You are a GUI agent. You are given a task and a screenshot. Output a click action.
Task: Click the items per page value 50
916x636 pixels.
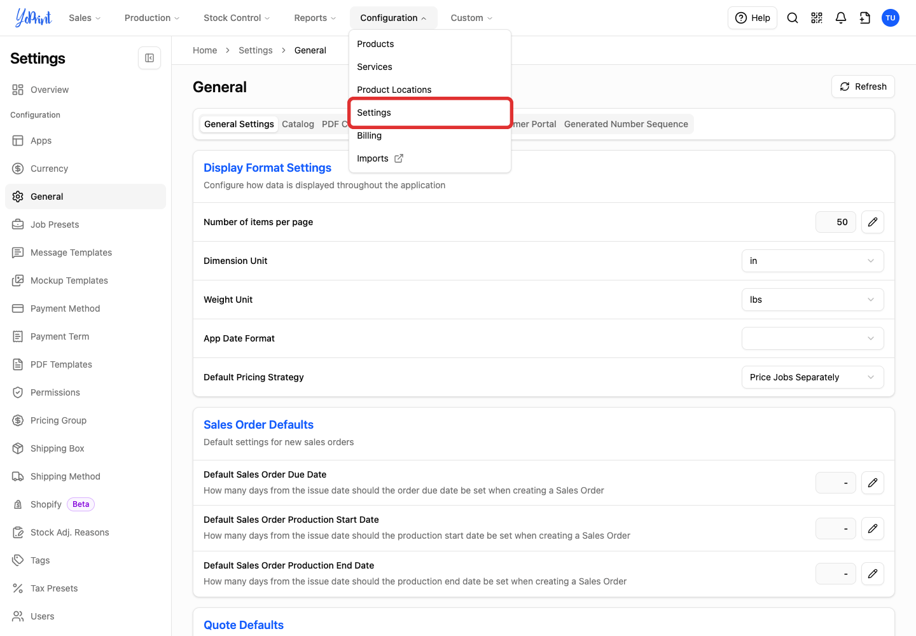pos(836,222)
